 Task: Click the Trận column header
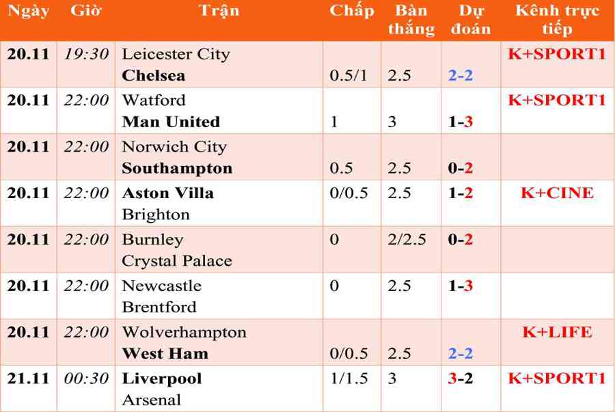click(x=219, y=10)
